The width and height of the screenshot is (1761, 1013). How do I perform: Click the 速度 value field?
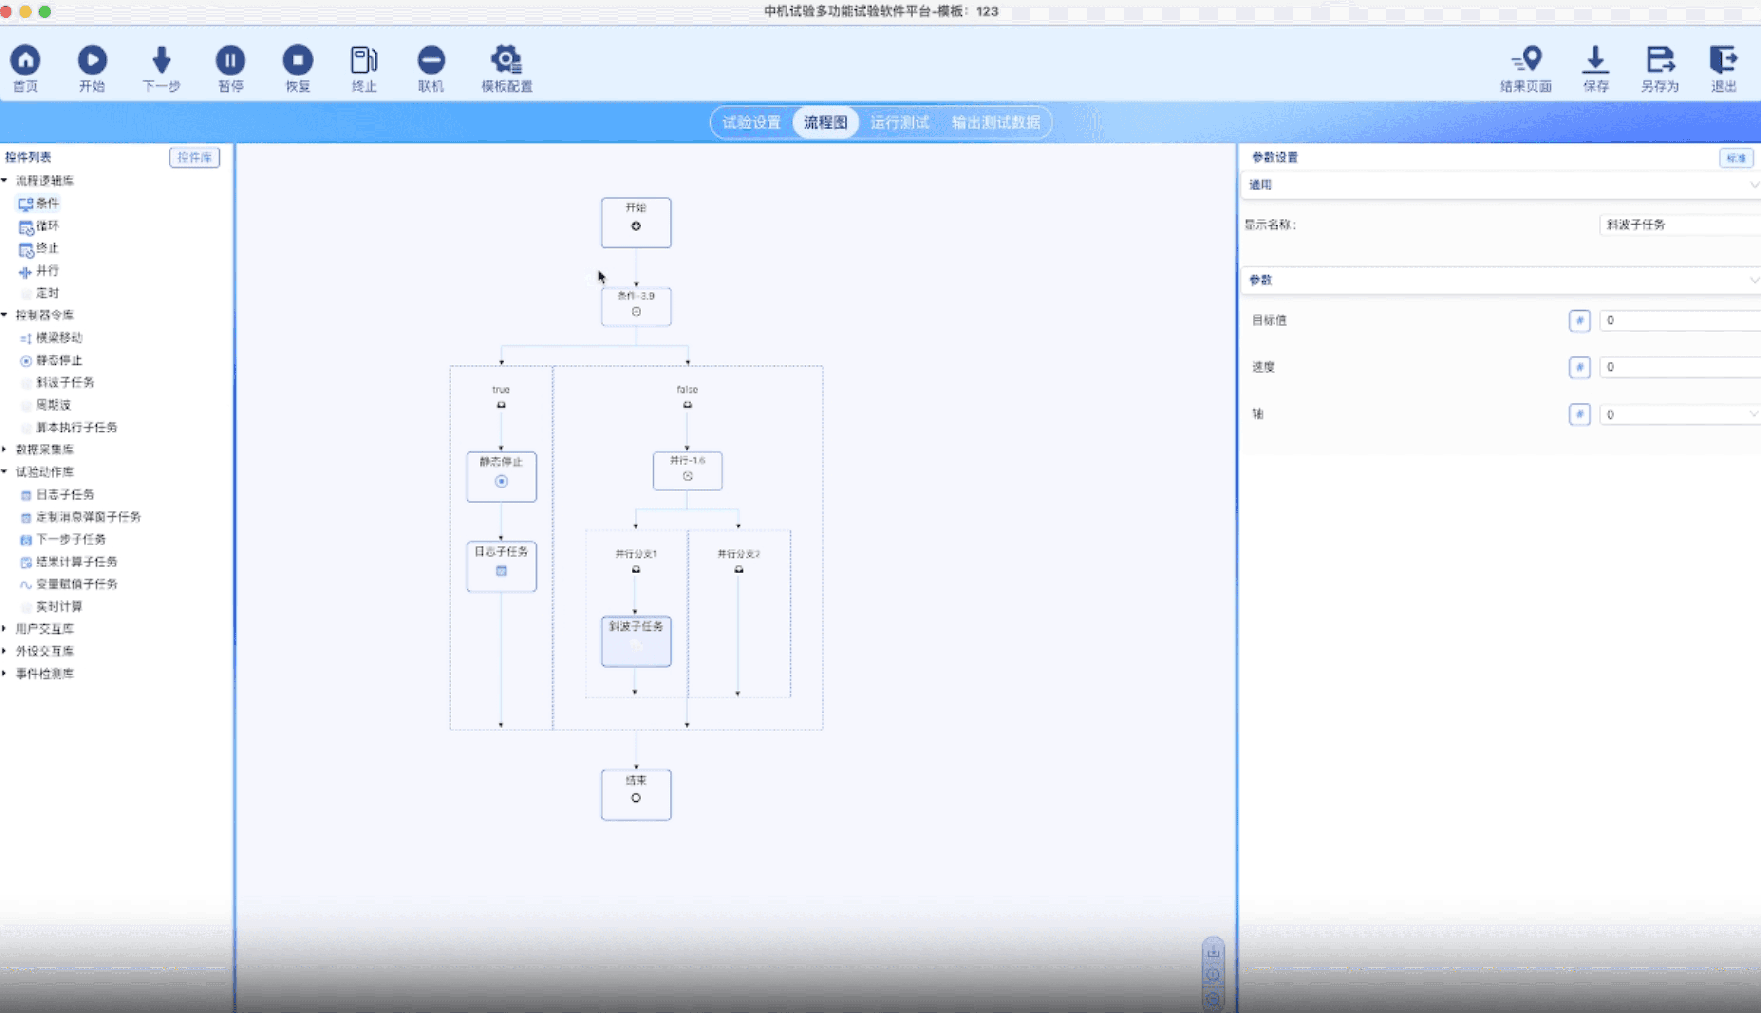point(1680,367)
